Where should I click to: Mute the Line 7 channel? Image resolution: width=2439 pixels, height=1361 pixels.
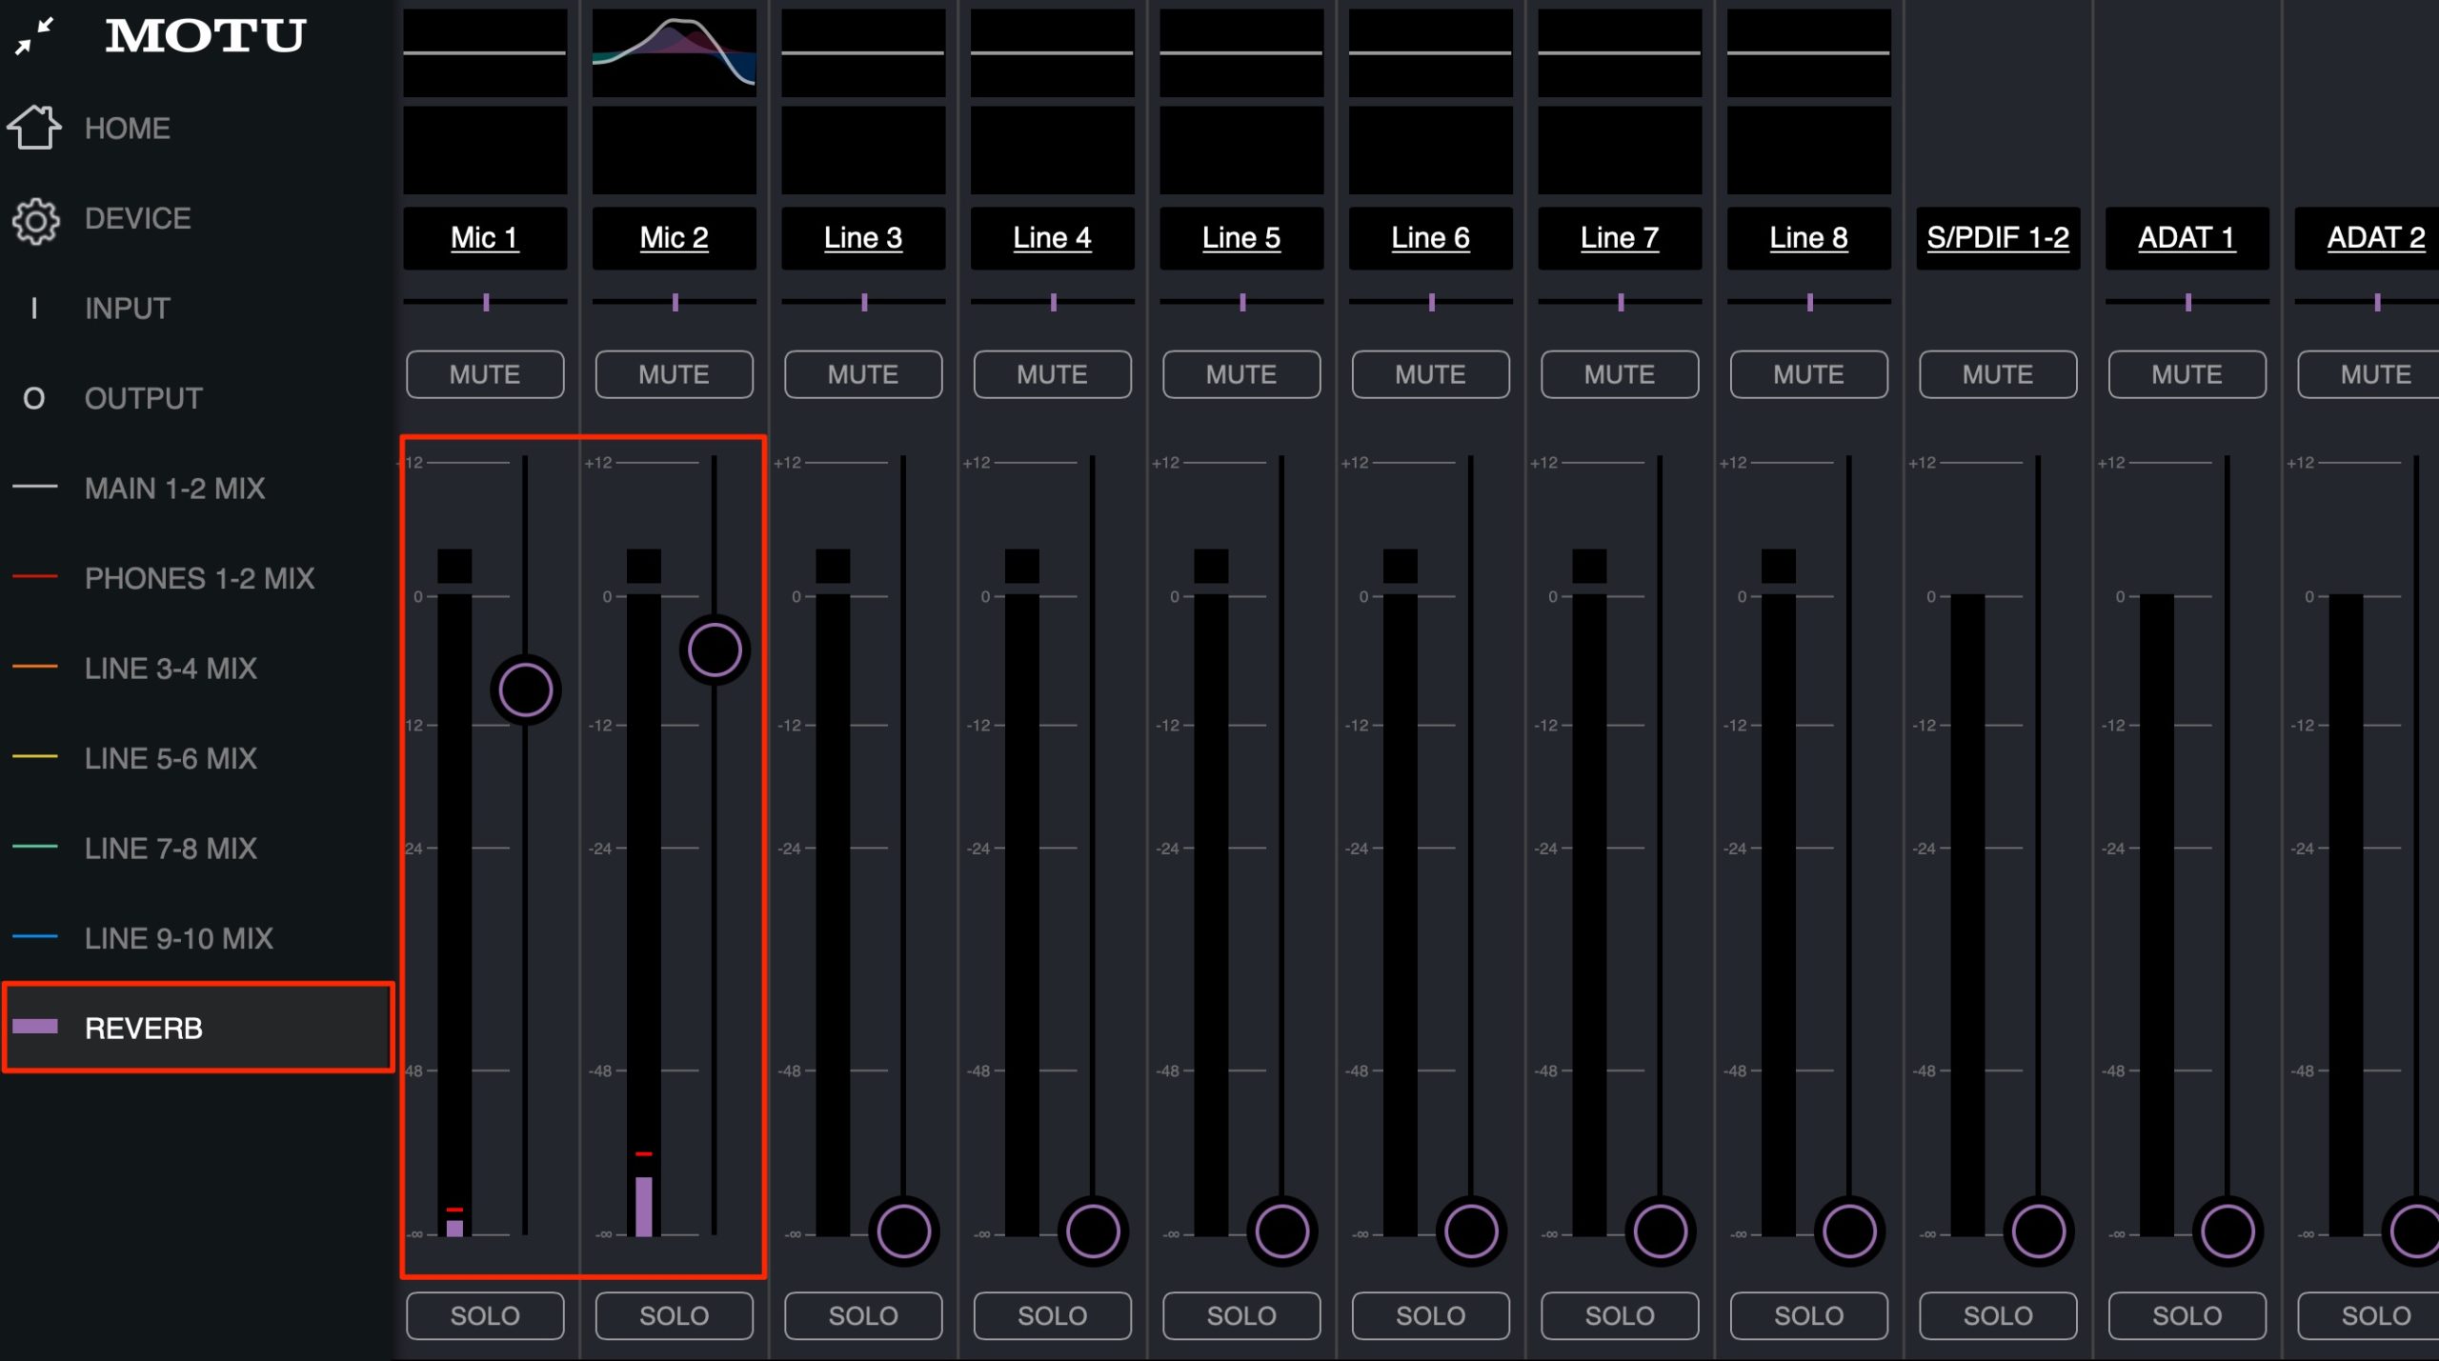(1620, 374)
